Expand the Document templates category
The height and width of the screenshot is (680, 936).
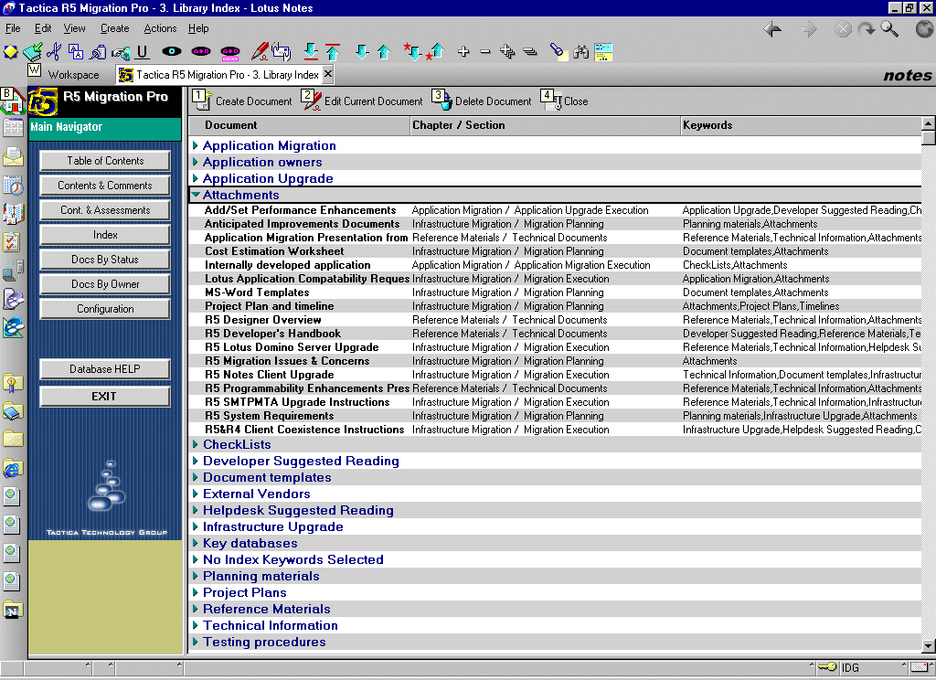click(196, 477)
